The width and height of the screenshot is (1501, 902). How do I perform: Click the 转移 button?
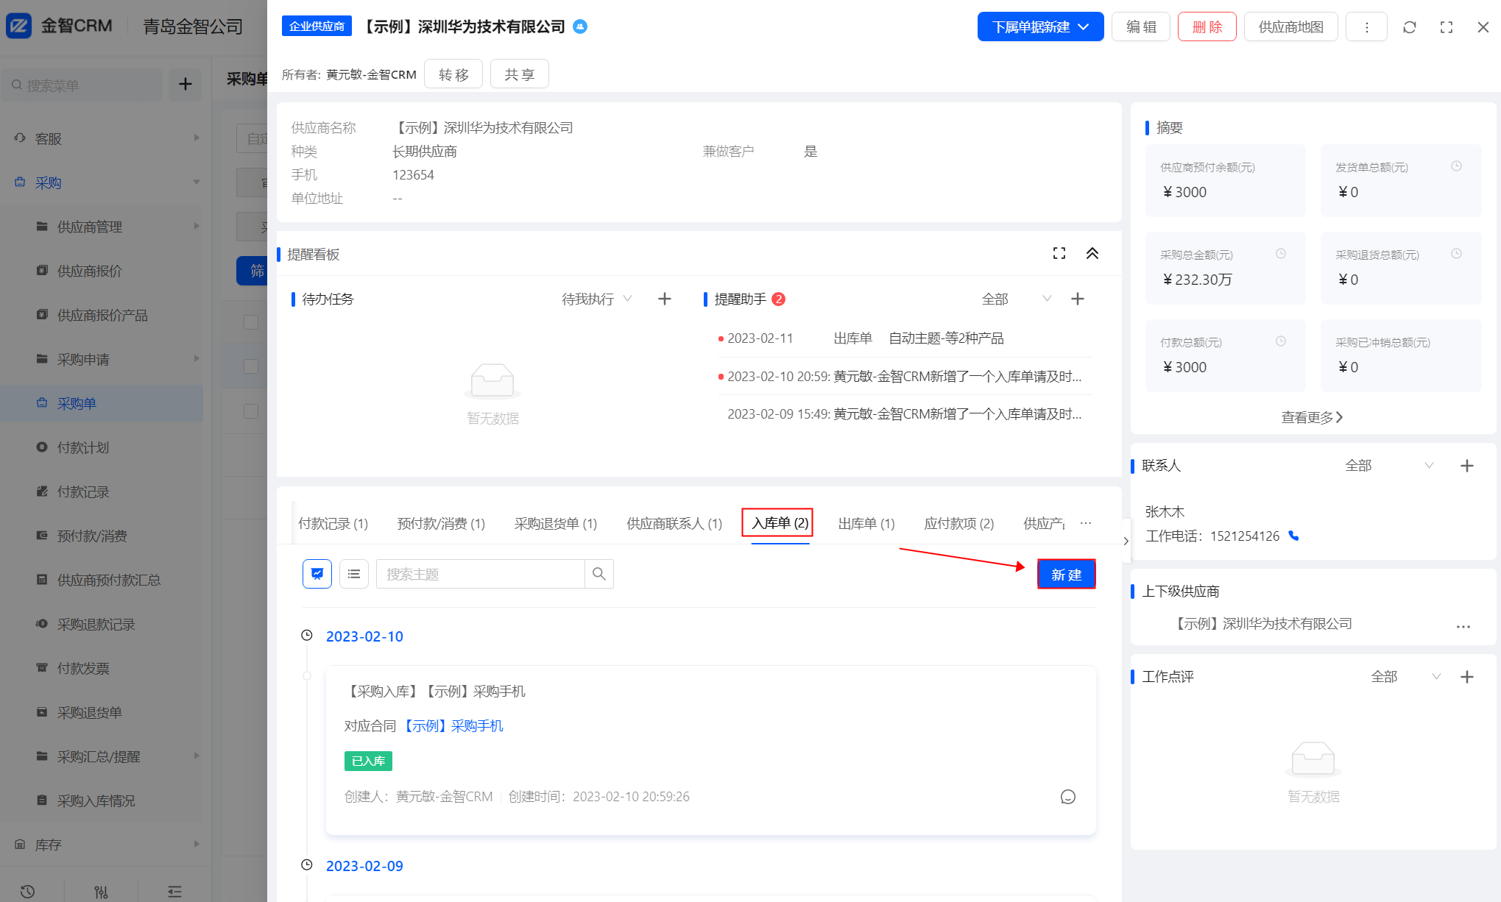453,74
